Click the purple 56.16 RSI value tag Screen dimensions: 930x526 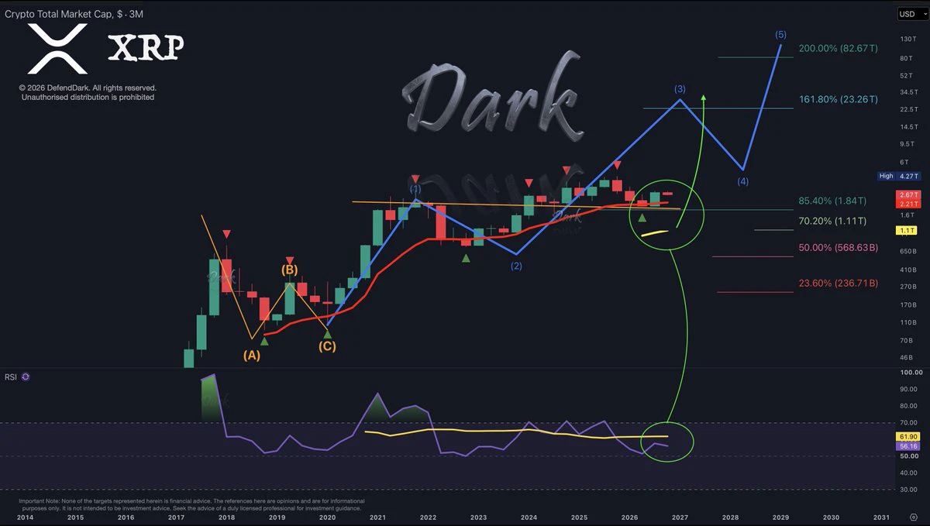[908, 447]
